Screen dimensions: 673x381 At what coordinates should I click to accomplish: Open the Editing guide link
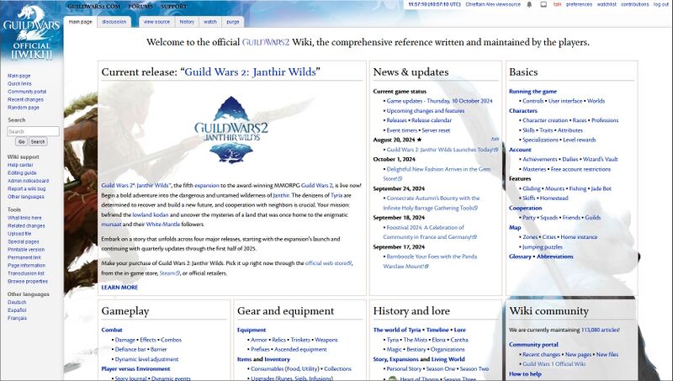click(x=22, y=173)
